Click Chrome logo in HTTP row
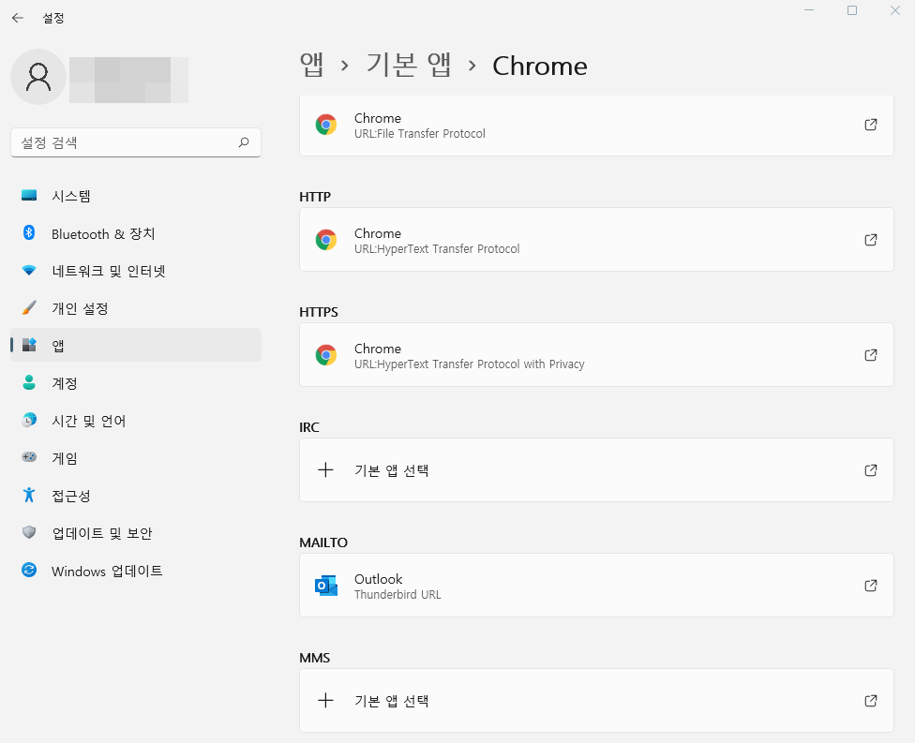 pyautogui.click(x=326, y=240)
